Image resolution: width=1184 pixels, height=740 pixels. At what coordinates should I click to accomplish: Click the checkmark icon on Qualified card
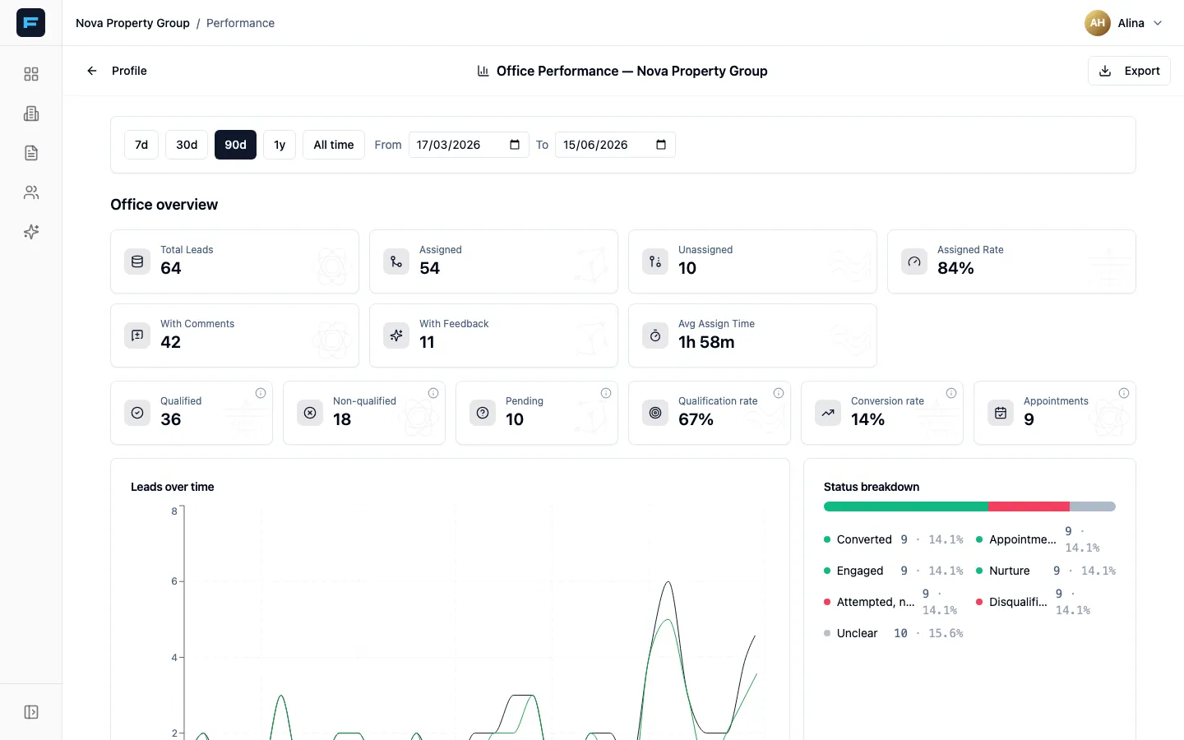[137, 413]
